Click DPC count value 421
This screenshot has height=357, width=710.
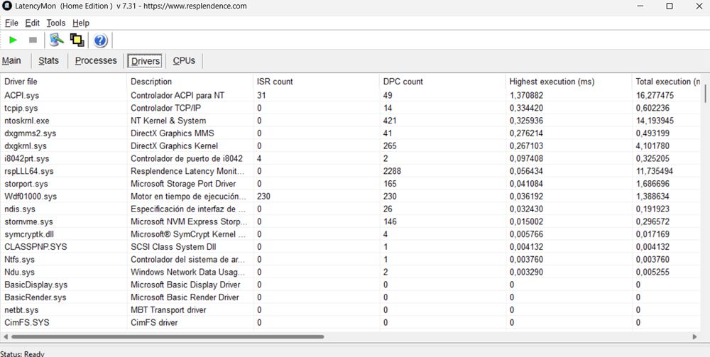(x=390, y=121)
